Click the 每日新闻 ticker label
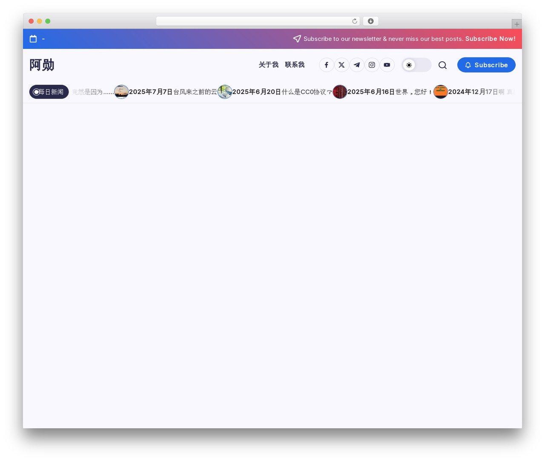The height and width of the screenshot is (461, 545). [49, 92]
